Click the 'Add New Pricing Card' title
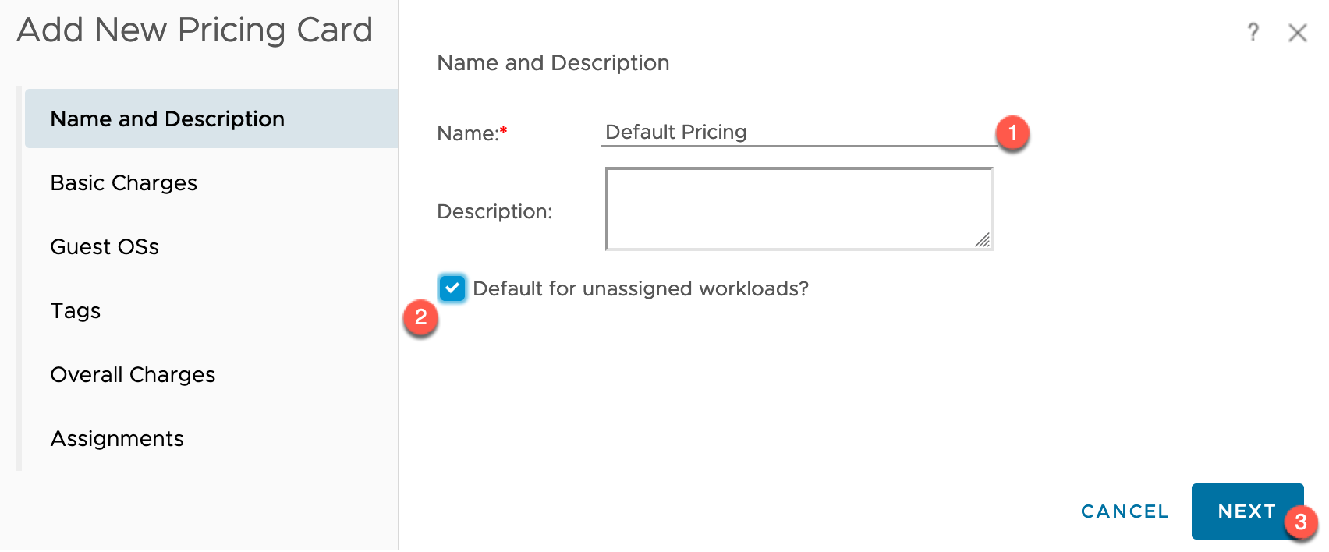 coord(195,30)
